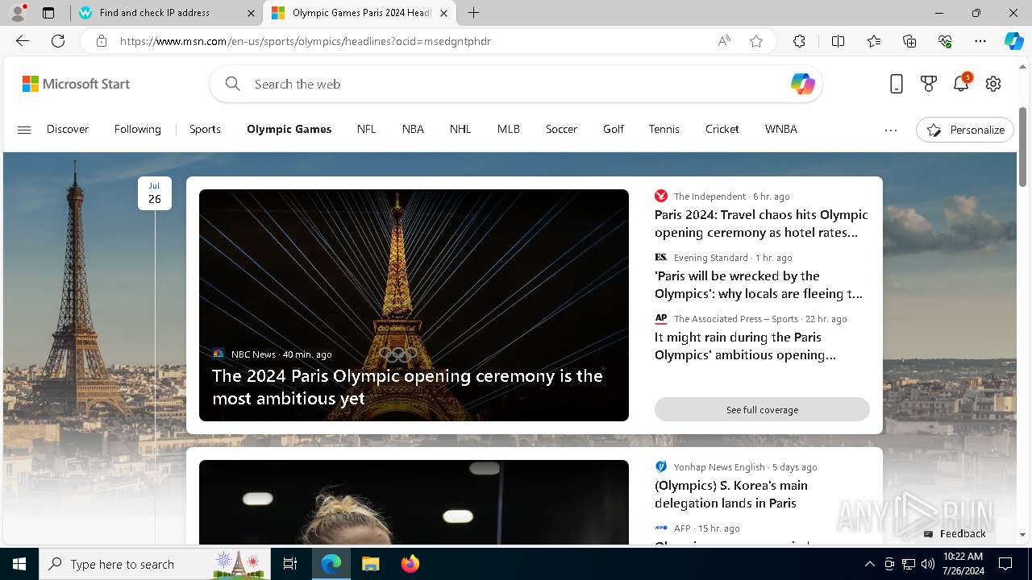Image resolution: width=1032 pixels, height=580 pixels.
Task: Open the Browser essentials heart icon
Action: click(945, 41)
